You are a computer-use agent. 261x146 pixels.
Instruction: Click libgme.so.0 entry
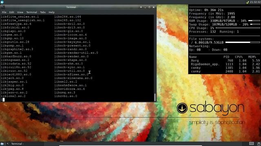(x=11, y=35)
